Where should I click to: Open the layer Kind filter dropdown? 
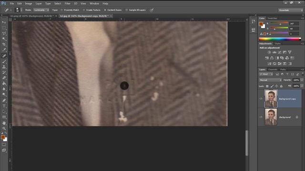point(266,74)
